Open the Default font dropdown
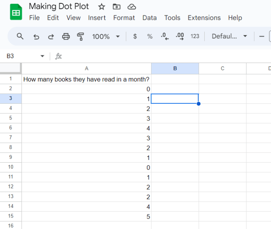271x229 pixels. pyautogui.click(x=229, y=36)
